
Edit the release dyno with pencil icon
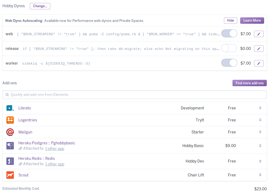click(259, 49)
